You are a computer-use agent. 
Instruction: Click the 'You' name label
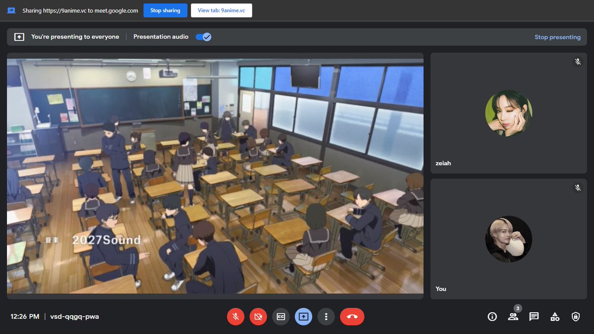click(441, 289)
